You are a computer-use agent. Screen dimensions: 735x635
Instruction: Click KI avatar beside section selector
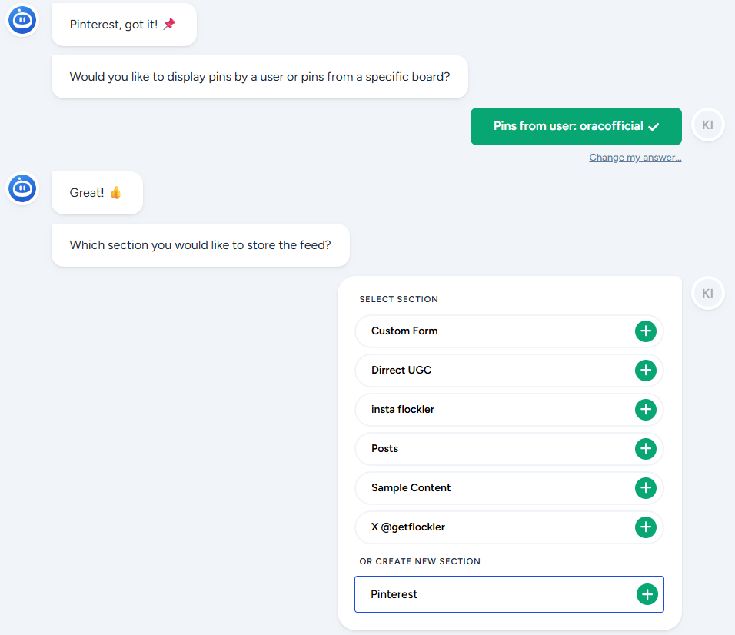click(x=707, y=294)
